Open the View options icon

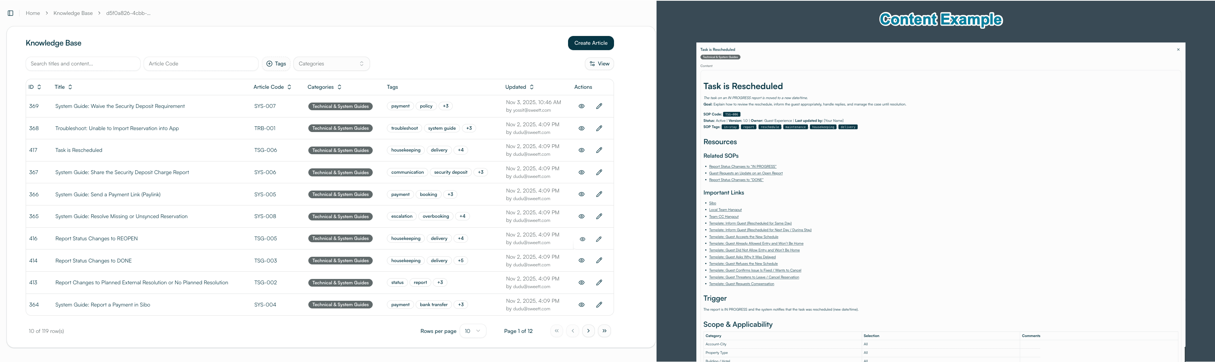coord(599,63)
